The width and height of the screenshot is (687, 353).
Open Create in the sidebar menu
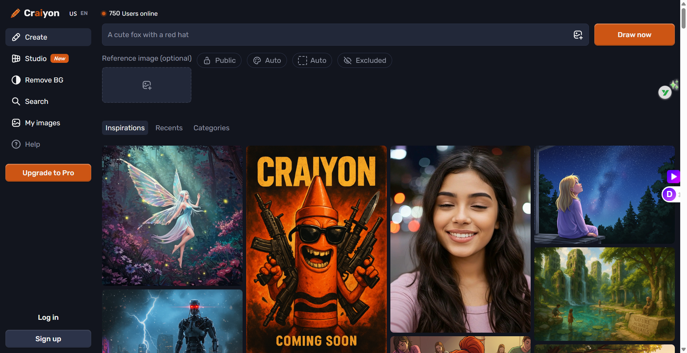click(x=48, y=37)
